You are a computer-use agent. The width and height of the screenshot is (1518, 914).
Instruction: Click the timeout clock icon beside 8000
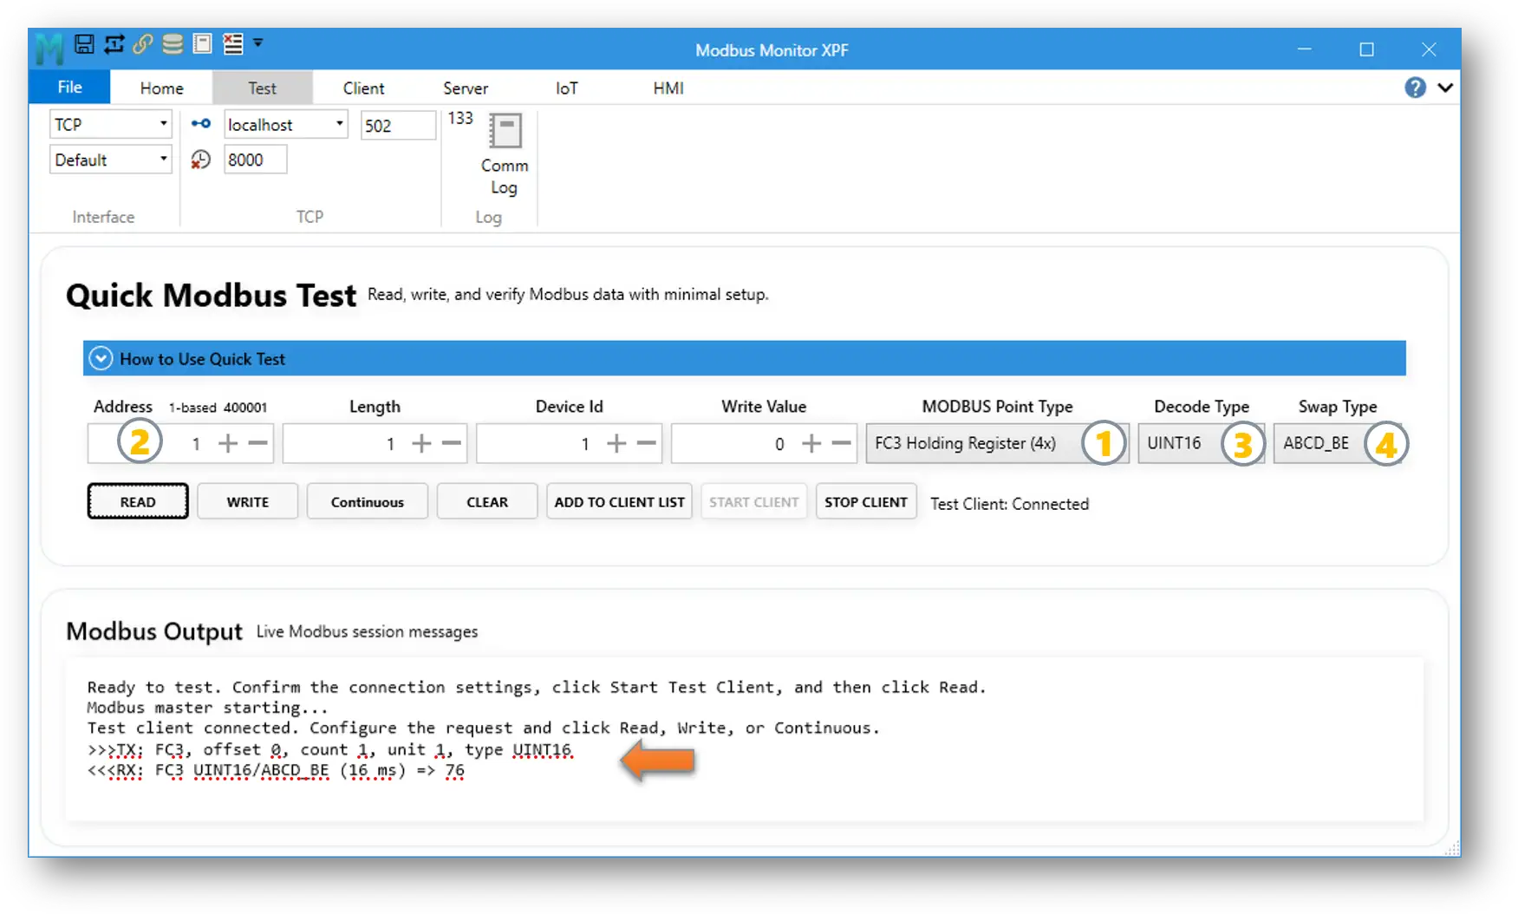pyautogui.click(x=201, y=160)
